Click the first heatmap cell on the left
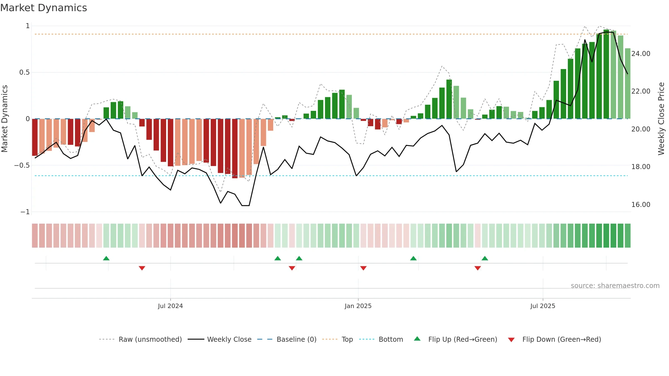669x376 pixels. tap(35, 236)
